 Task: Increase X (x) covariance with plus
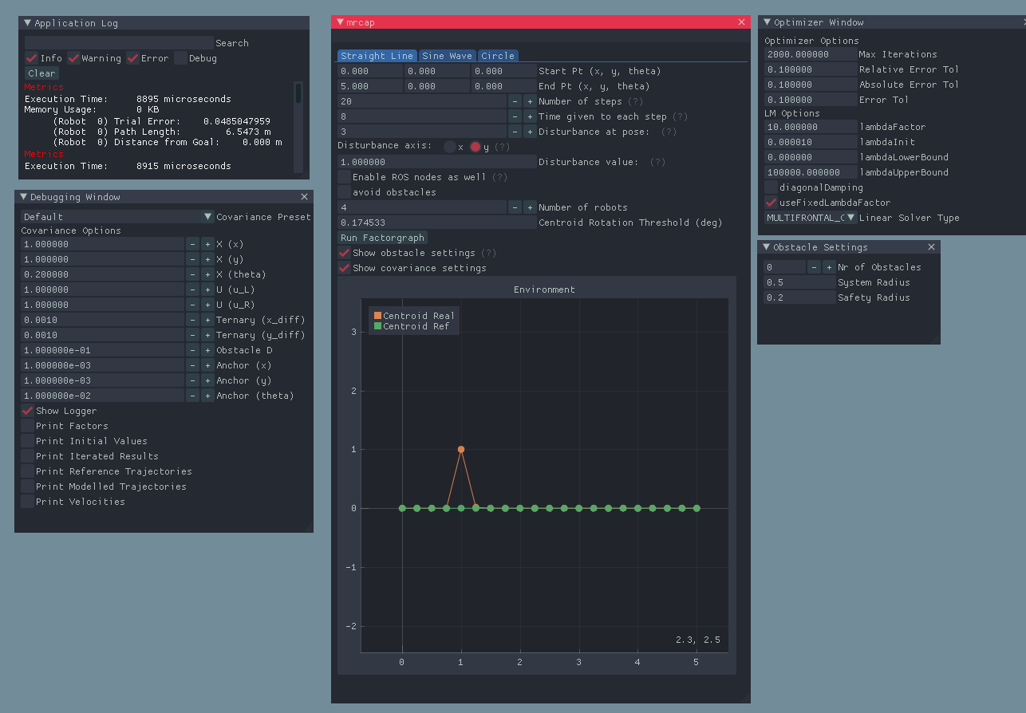coord(207,244)
